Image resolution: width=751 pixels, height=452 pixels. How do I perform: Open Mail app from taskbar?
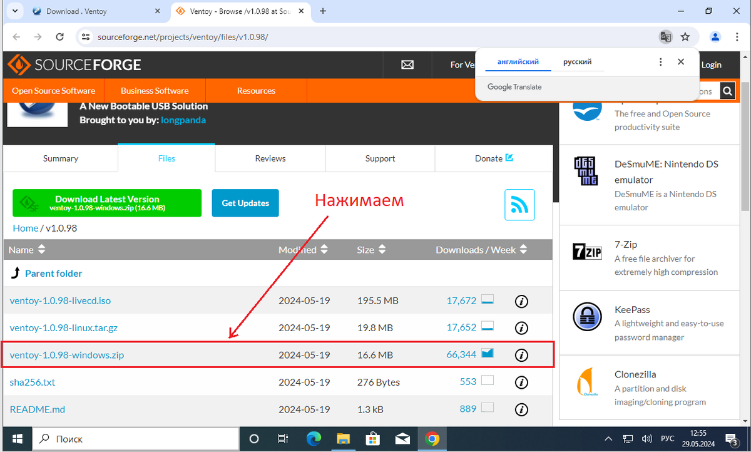[x=402, y=438]
